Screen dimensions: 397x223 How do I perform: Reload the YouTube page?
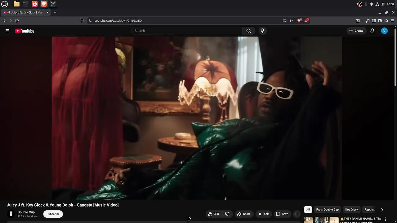pos(17,20)
